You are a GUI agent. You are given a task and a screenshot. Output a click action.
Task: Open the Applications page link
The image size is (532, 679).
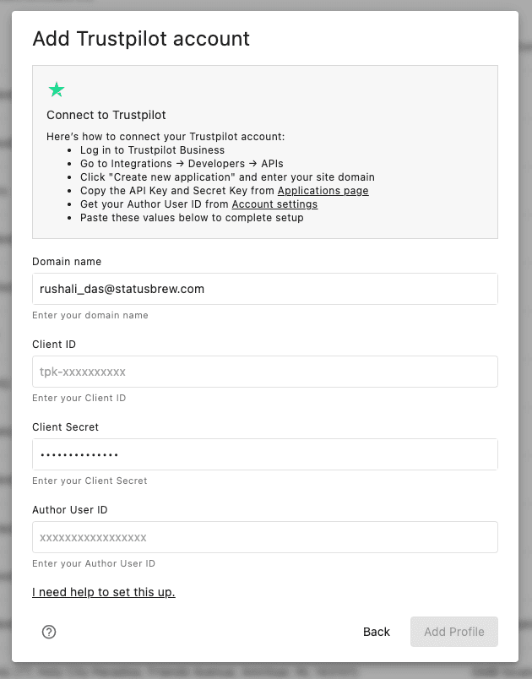tap(323, 191)
